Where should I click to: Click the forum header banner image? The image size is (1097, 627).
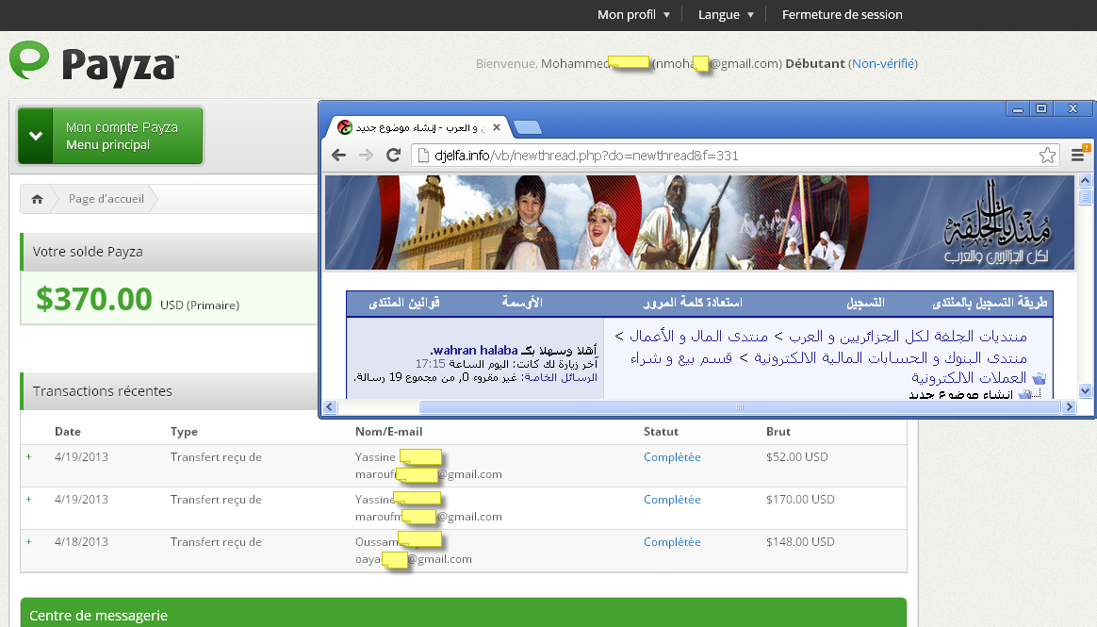tap(699, 223)
